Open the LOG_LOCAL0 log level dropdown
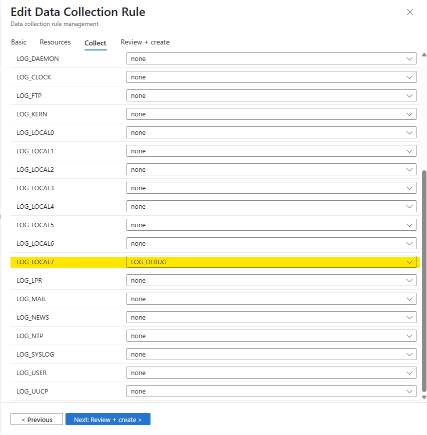 pos(271,133)
